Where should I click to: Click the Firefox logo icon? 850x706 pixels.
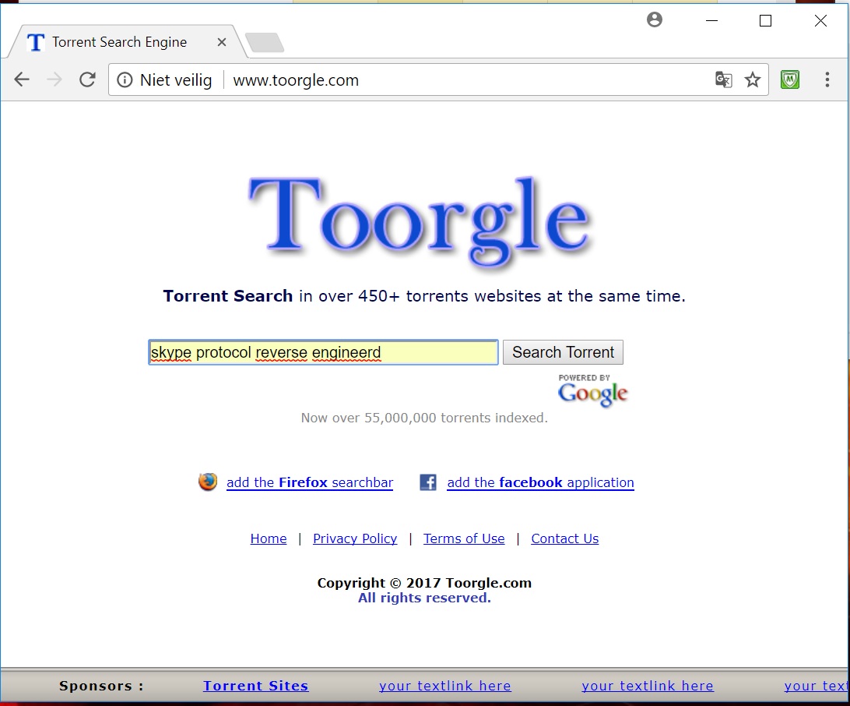(x=208, y=482)
